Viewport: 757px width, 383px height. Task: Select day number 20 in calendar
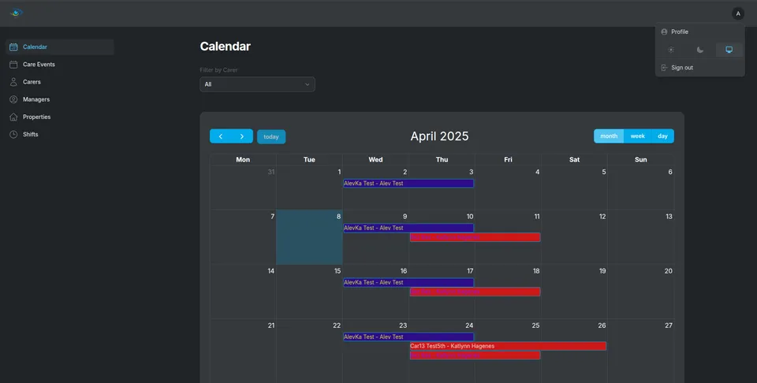click(x=669, y=270)
